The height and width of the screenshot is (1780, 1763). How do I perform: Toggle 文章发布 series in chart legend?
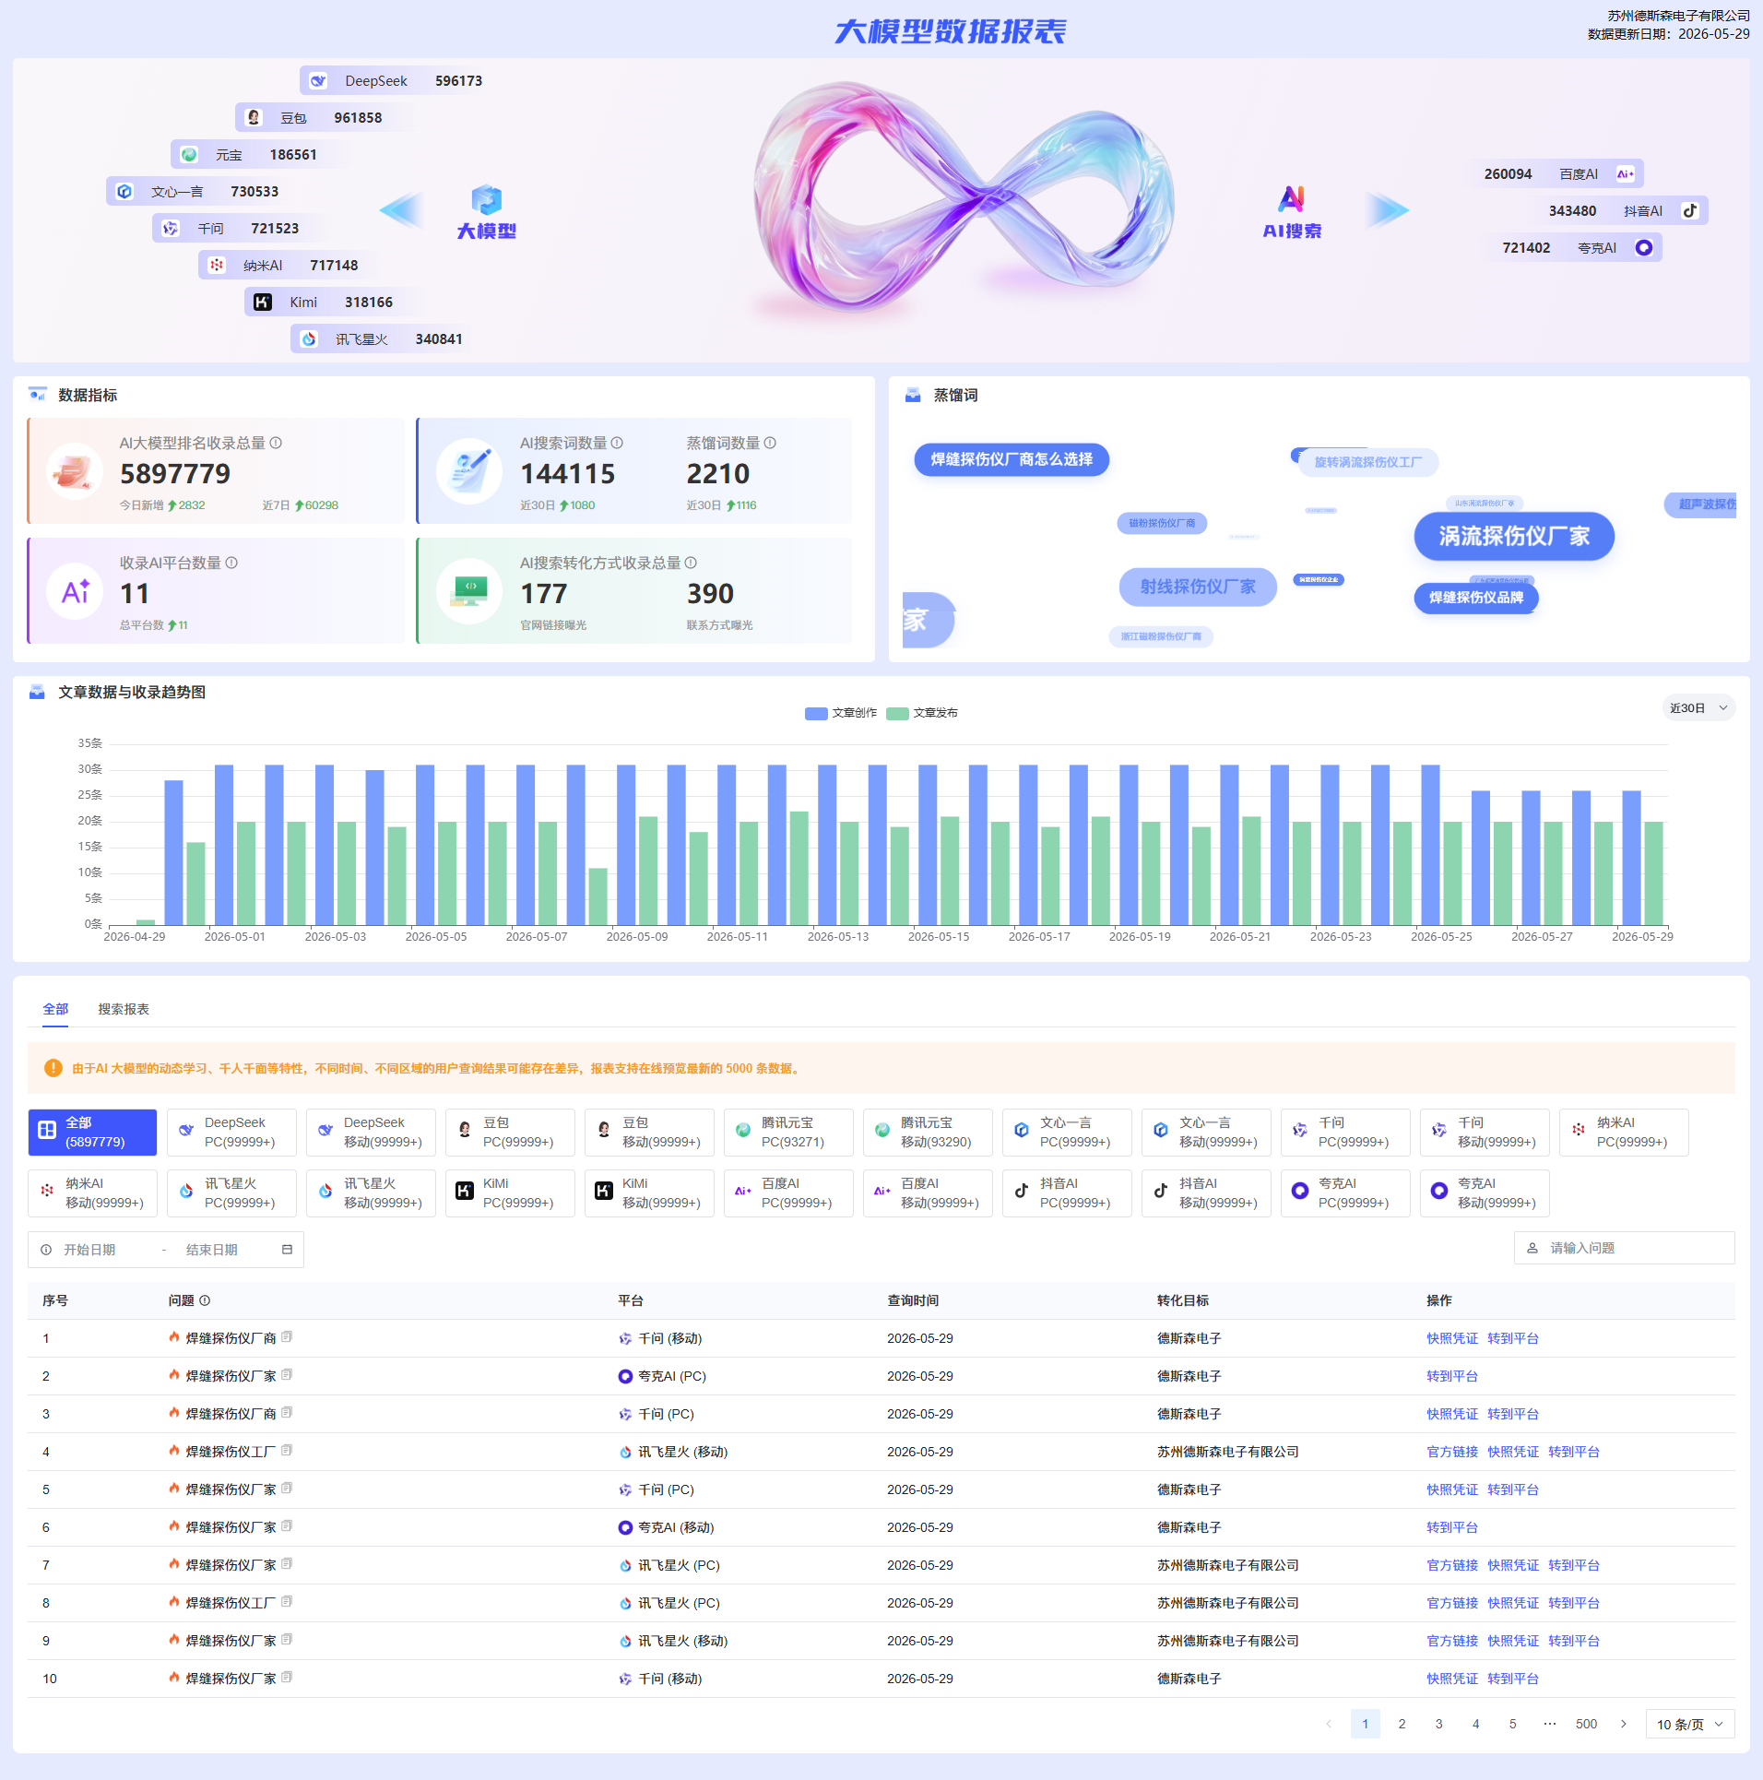pyautogui.click(x=922, y=713)
